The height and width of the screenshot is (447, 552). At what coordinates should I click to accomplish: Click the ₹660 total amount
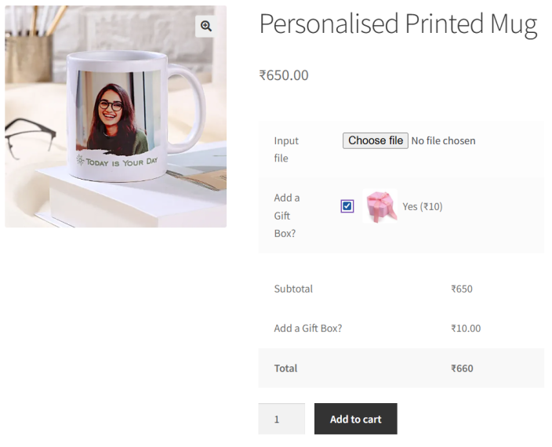(462, 369)
